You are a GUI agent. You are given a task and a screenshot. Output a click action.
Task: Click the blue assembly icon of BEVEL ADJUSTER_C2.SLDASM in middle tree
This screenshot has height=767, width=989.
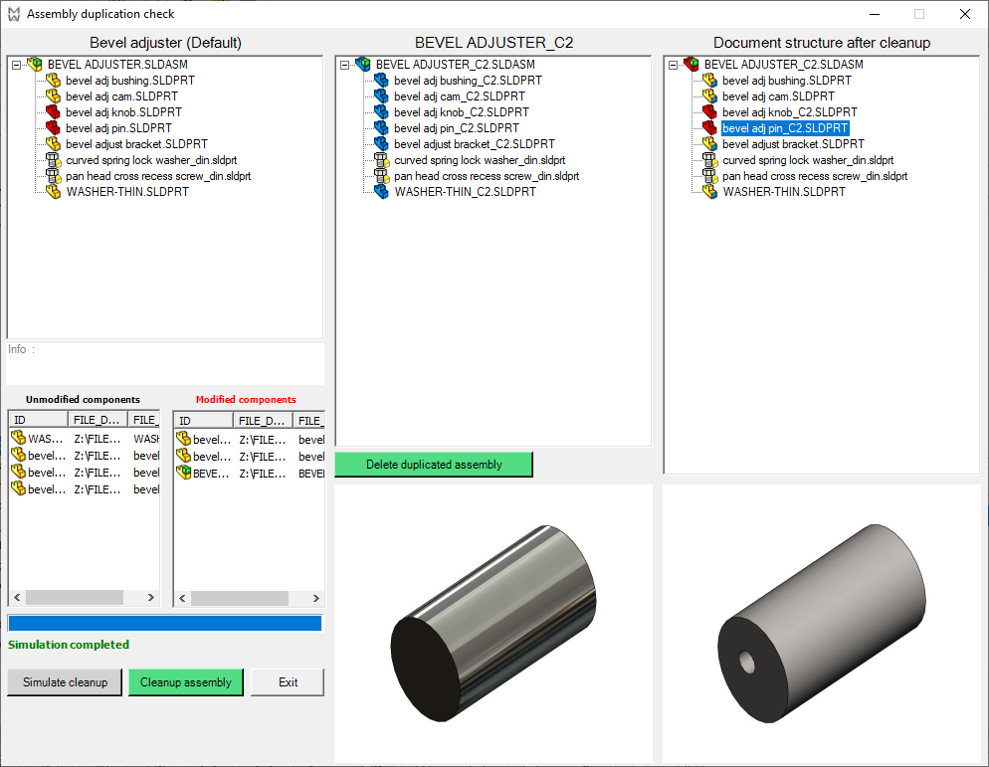click(x=363, y=65)
